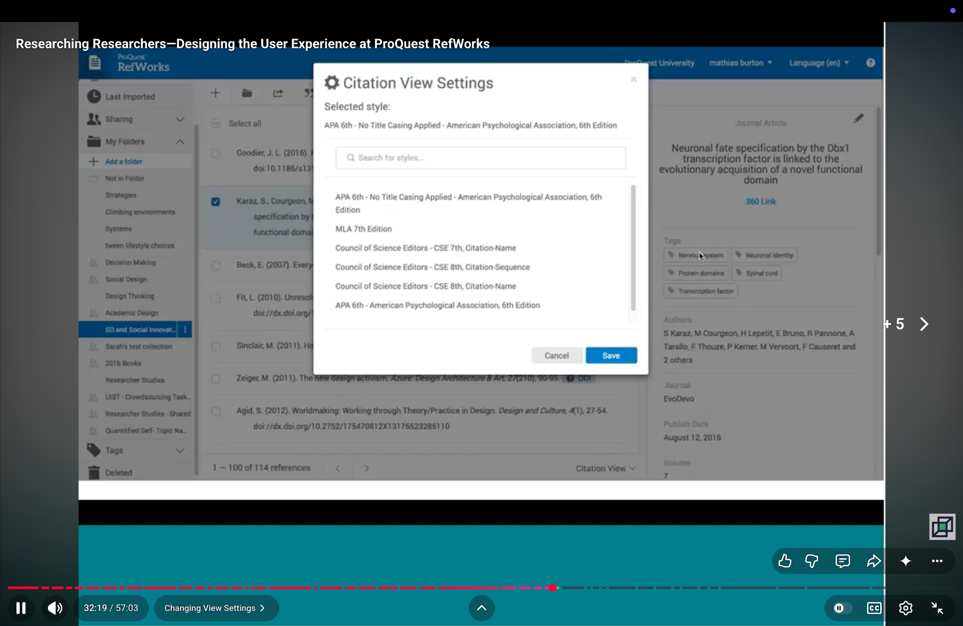Toggle closed captions CC
Screen dimensions: 963x626
coord(874,608)
